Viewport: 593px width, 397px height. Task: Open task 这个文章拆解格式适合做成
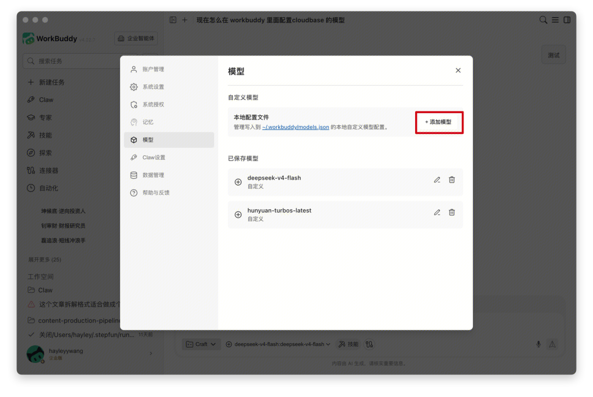click(x=74, y=304)
